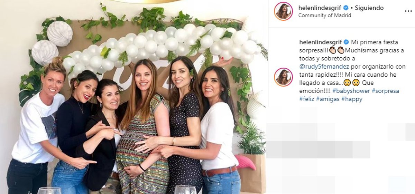Open the #sorpresa hashtag
The height and width of the screenshot is (194, 415).
point(385,91)
